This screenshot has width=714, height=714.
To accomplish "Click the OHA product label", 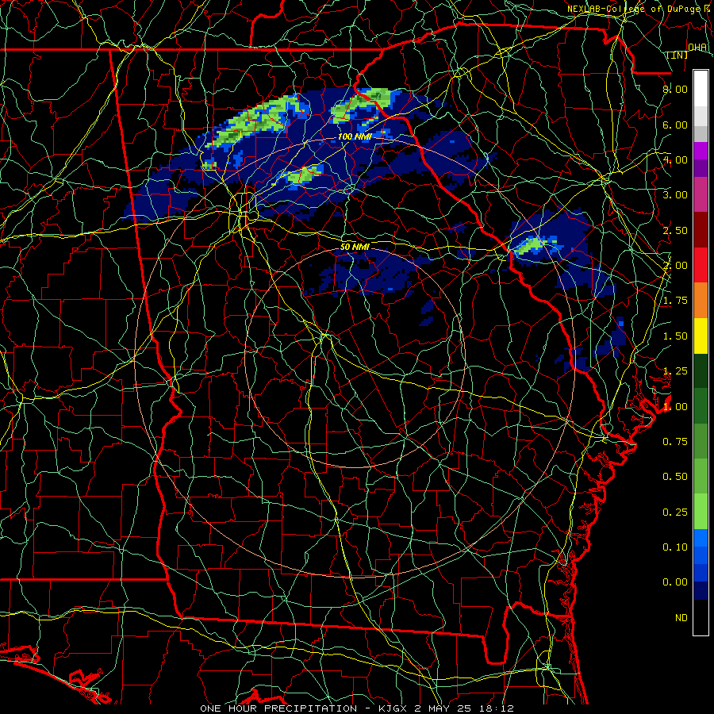I will (697, 48).
